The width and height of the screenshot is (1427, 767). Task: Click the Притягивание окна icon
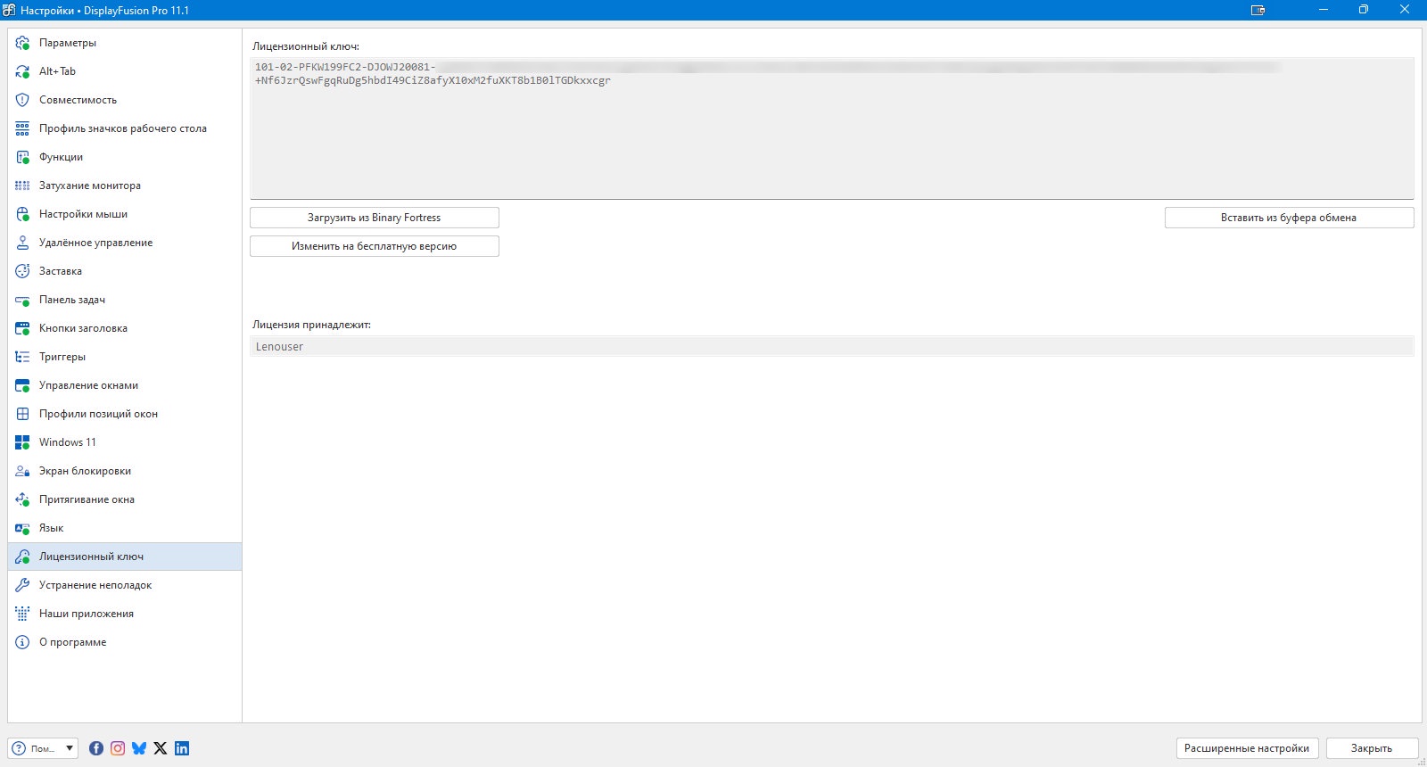23,499
